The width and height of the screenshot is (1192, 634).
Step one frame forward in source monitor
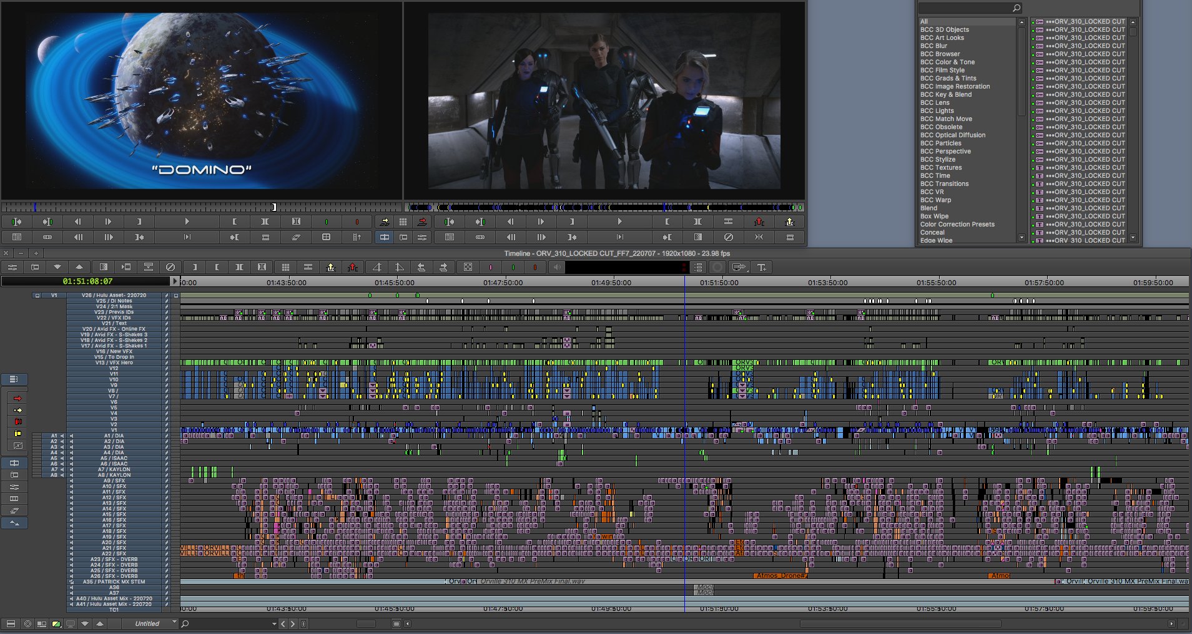point(108,222)
